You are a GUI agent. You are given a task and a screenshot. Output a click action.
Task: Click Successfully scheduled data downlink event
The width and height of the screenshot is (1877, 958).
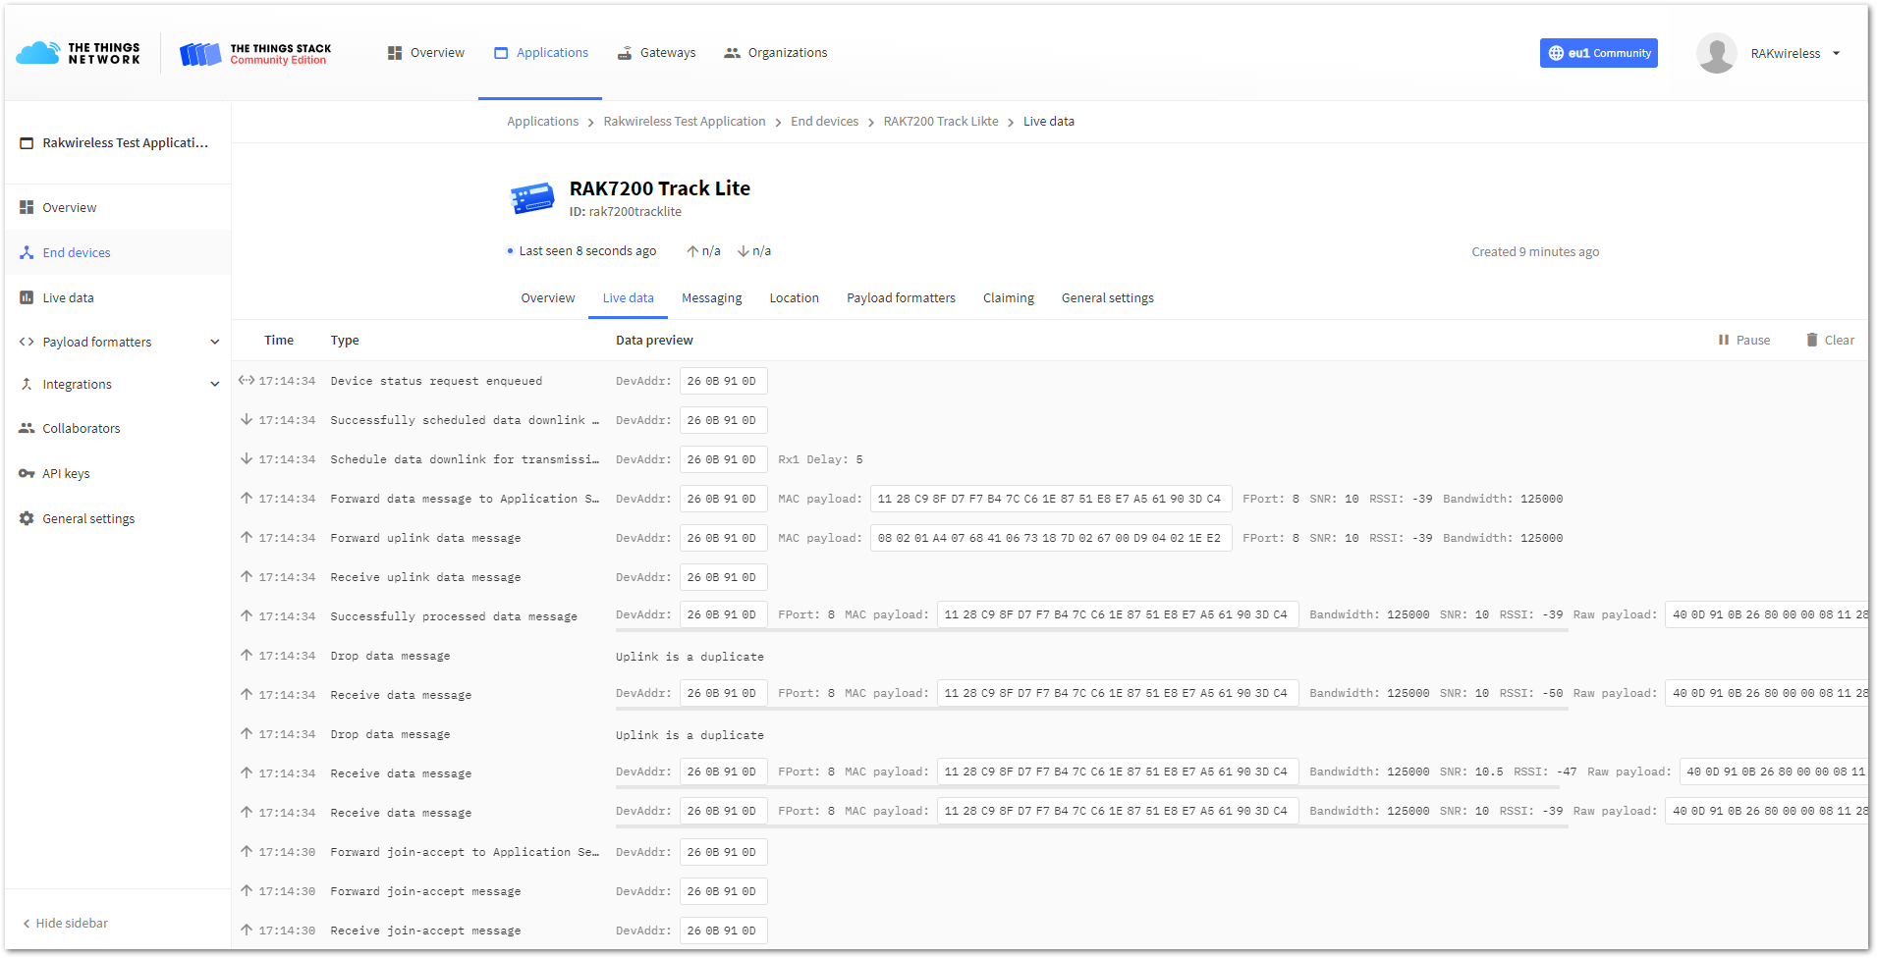click(x=1050, y=420)
